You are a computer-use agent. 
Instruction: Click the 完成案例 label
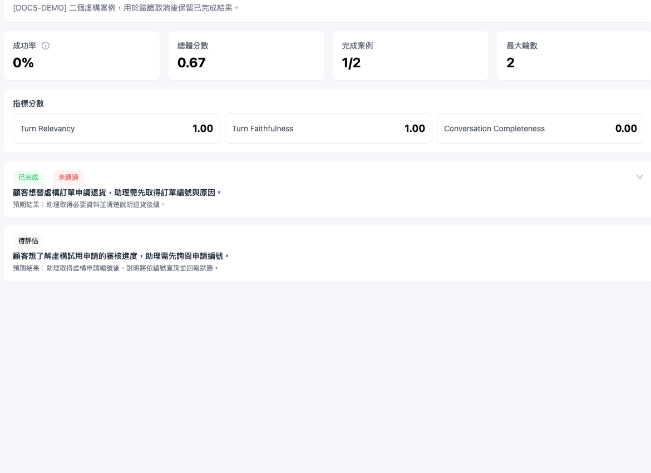(x=357, y=46)
